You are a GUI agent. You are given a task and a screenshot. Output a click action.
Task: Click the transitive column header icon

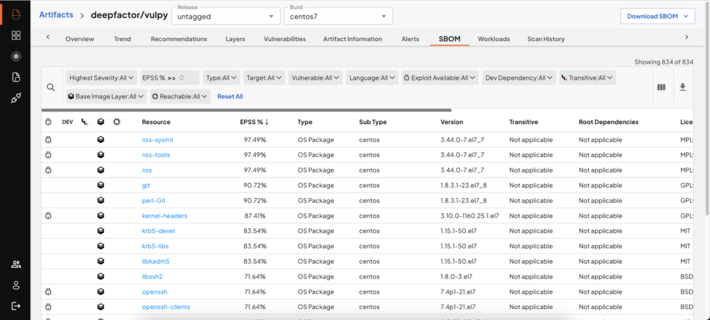pos(84,122)
